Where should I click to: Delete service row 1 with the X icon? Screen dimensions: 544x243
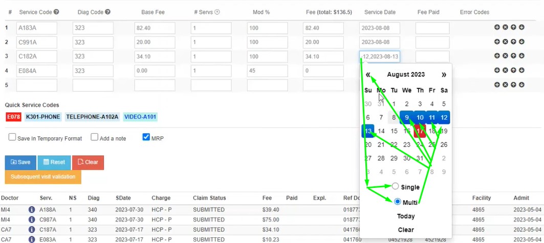point(505,28)
